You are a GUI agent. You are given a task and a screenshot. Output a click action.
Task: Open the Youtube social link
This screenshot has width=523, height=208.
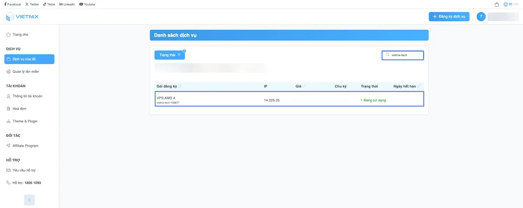(87, 5)
